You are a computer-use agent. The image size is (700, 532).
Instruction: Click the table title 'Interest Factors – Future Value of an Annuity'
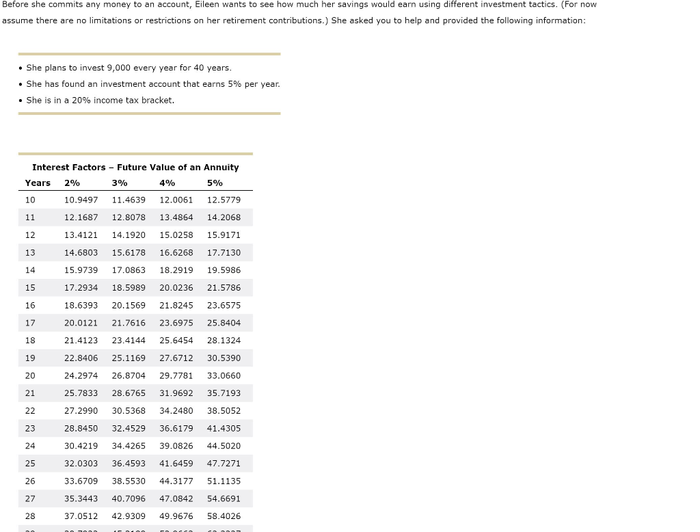[x=135, y=168]
